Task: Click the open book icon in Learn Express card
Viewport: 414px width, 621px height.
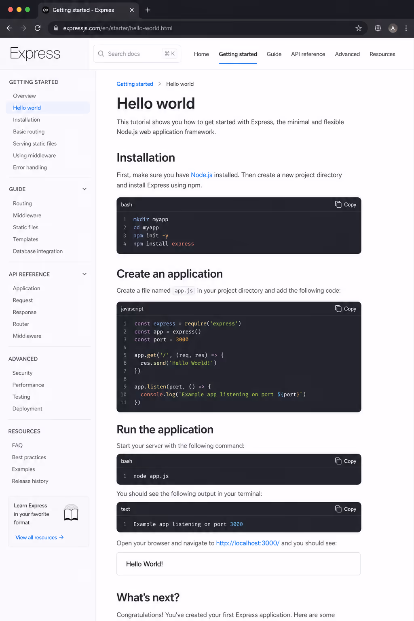Action: point(71,513)
